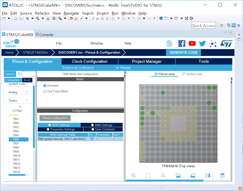
Task: Click the GENERATE CODE button
Action: click(x=183, y=52)
